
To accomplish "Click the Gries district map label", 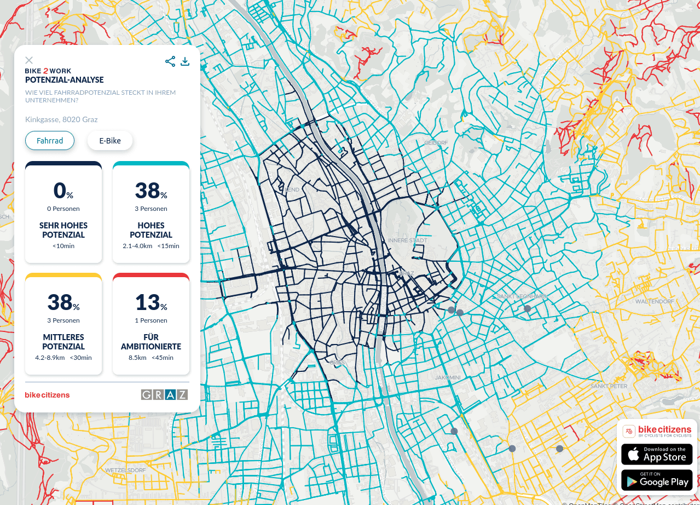I will (x=337, y=363).
